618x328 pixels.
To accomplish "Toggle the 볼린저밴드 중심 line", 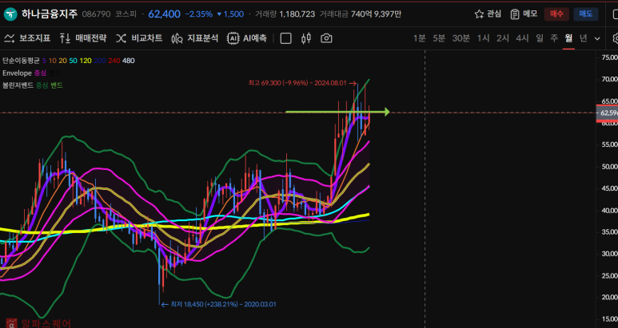I will pyautogui.click(x=42, y=85).
